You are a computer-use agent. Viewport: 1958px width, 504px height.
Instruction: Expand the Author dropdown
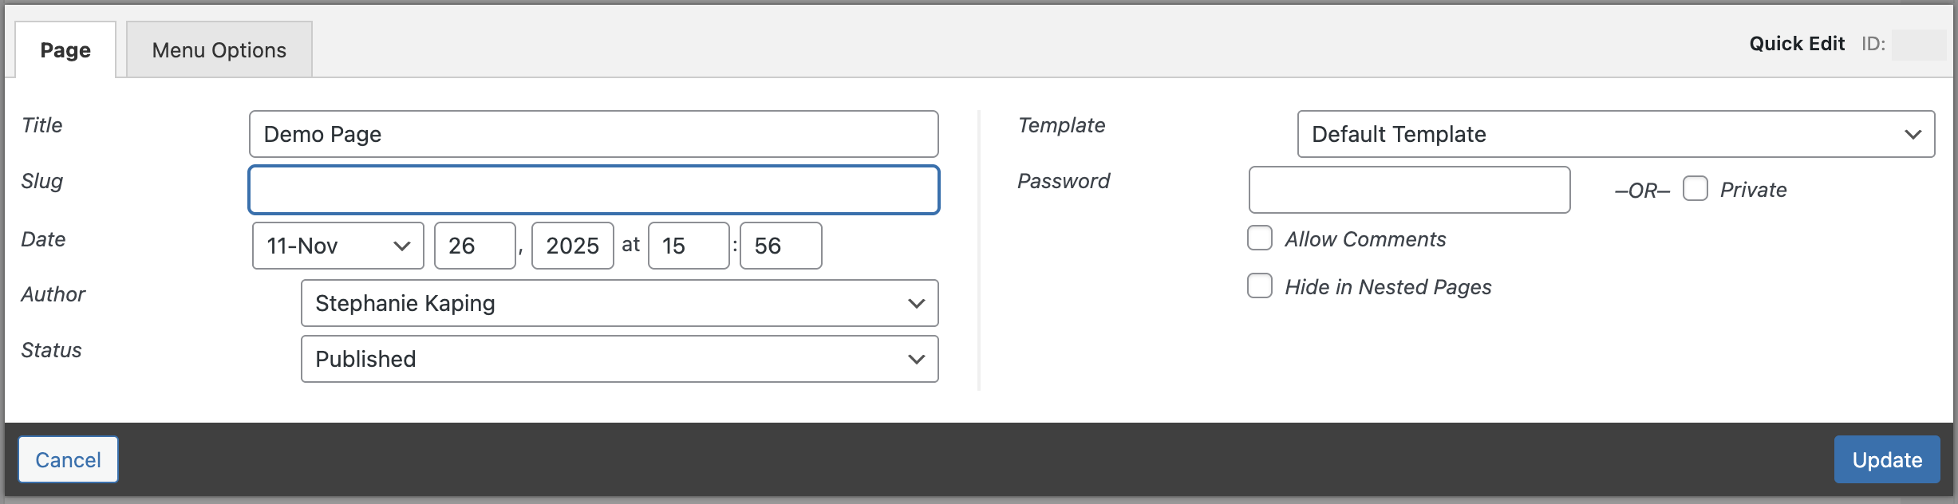pyautogui.click(x=618, y=303)
